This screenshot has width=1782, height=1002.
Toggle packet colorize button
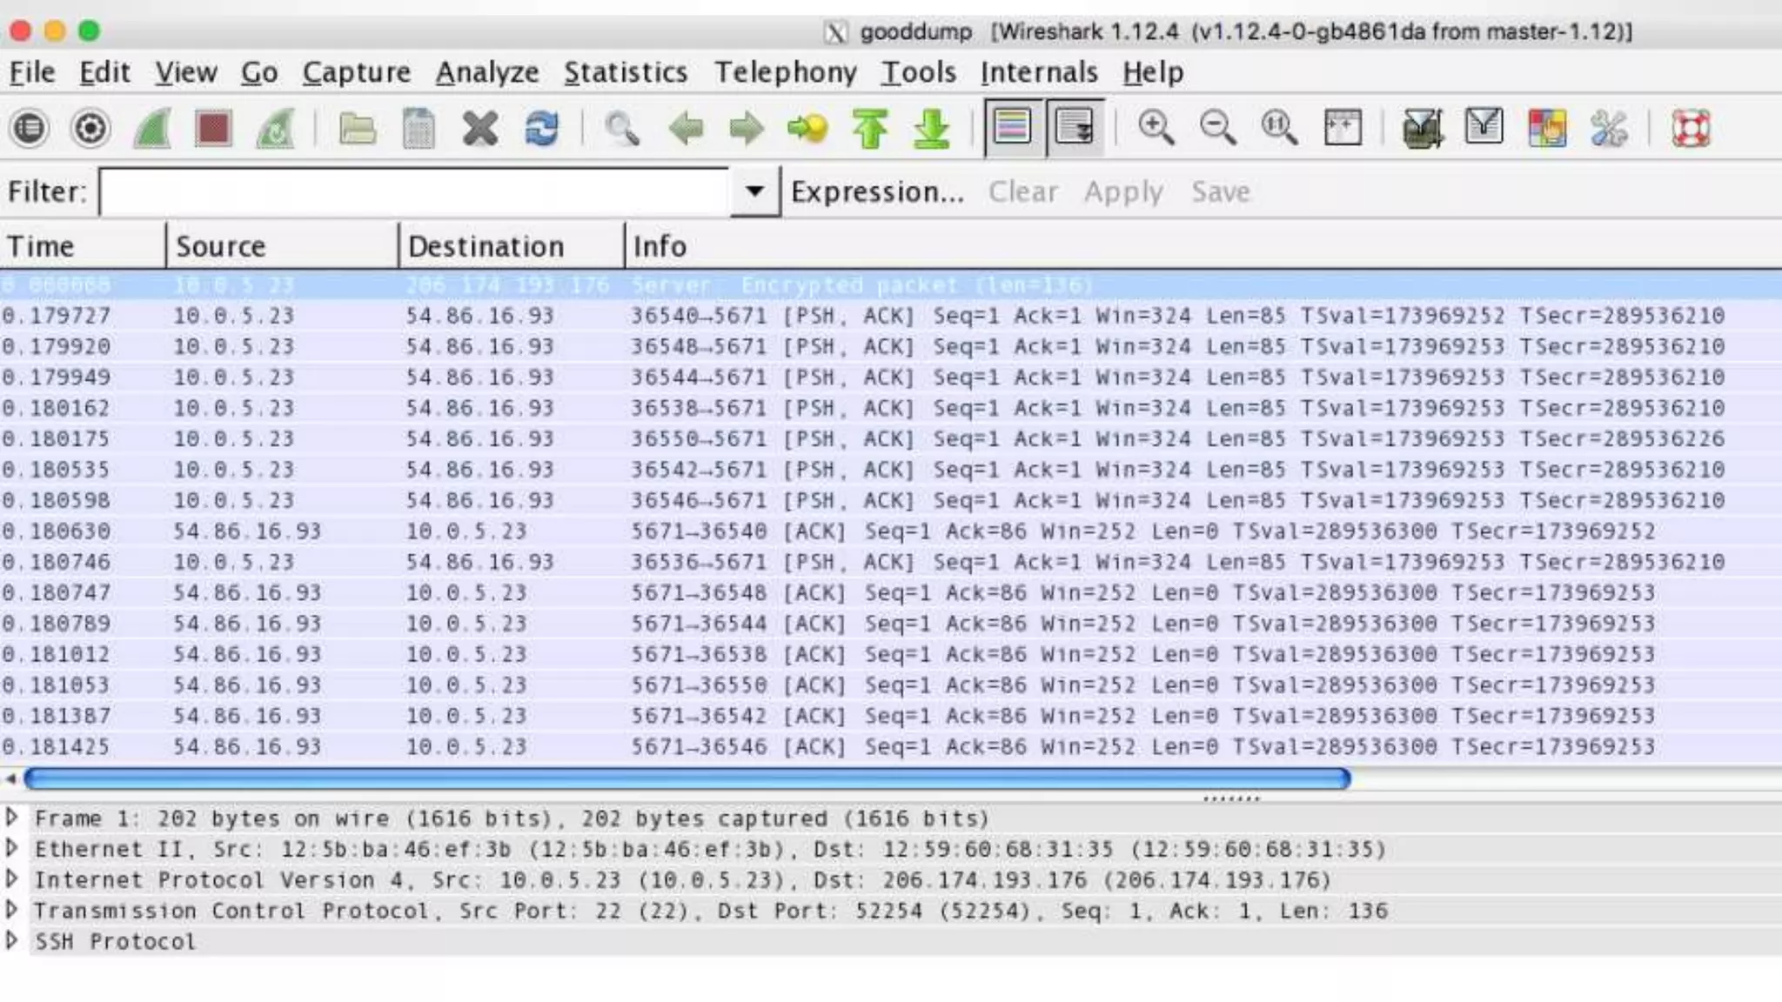[1012, 129]
